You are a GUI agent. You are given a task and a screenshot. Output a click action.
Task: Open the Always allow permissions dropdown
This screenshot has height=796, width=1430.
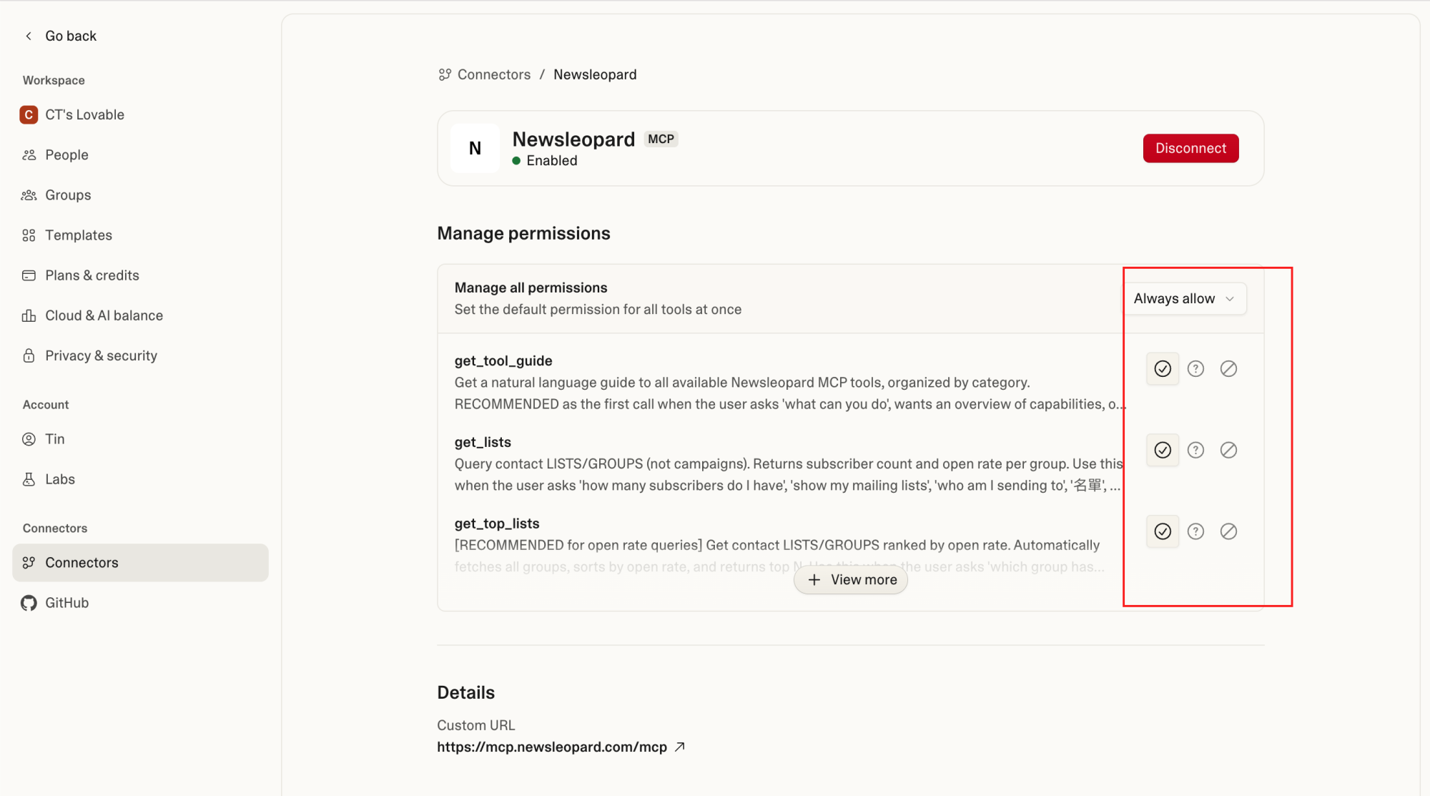[x=1184, y=298]
